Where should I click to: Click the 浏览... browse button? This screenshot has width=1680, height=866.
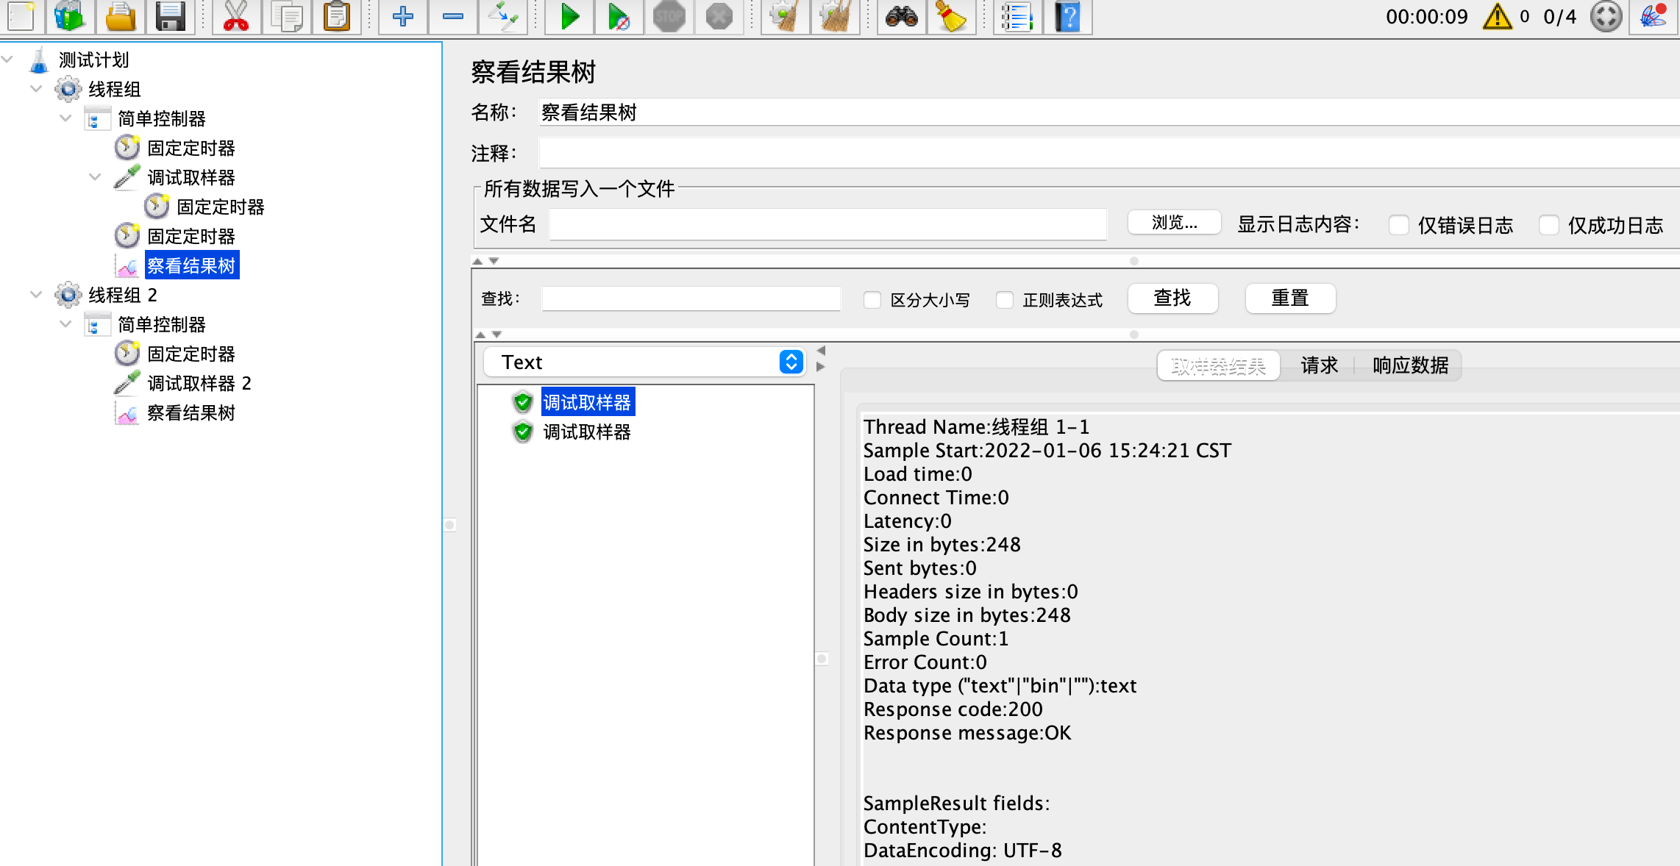coord(1173,223)
